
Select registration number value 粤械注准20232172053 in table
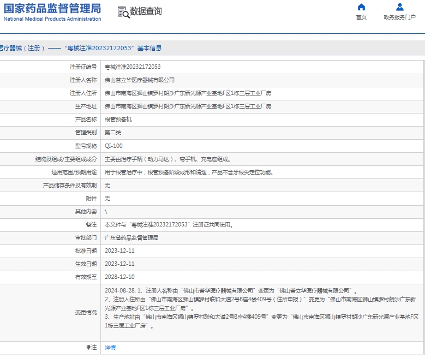[x=133, y=67]
